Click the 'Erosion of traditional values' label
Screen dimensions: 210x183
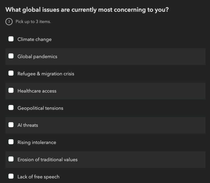(x=47, y=159)
